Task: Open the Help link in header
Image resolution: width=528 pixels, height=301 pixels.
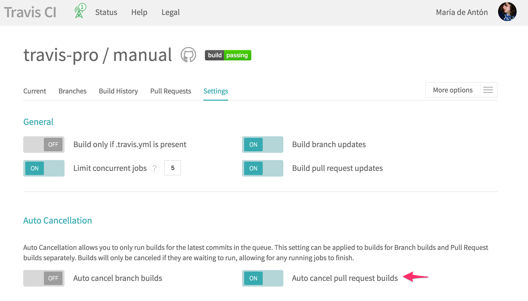Action: click(x=139, y=12)
